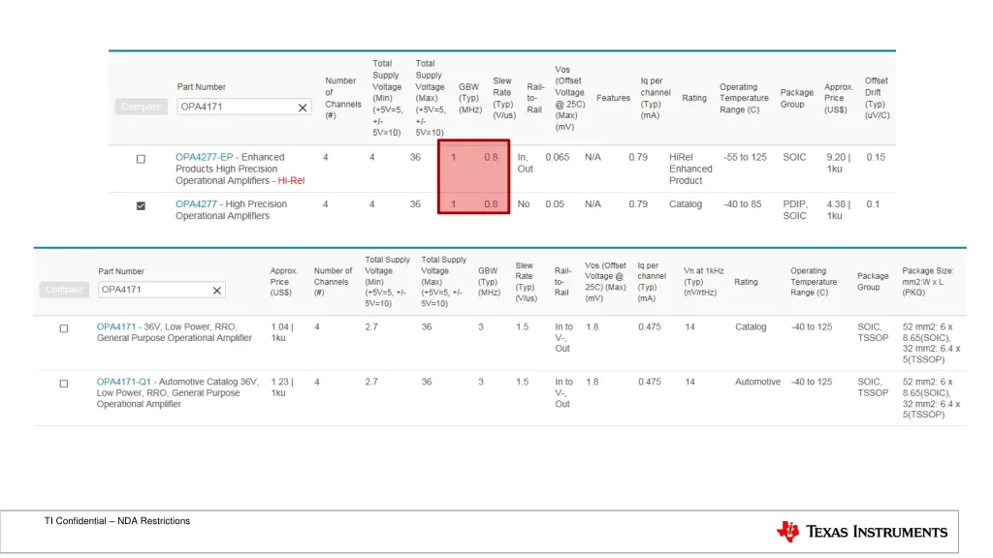This screenshot has width=993, height=558.
Task: Click upper table Package Group header
Action: point(797,98)
